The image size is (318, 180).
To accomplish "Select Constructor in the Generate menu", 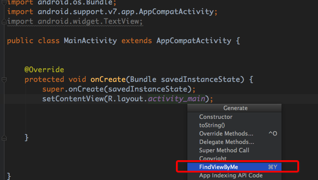I will (x=216, y=117).
